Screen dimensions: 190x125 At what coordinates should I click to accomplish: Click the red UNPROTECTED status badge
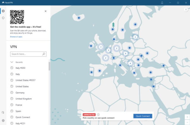tap(89, 115)
